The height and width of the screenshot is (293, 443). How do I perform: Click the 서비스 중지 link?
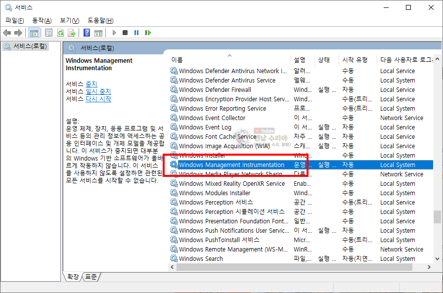click(x=91, y=84)
